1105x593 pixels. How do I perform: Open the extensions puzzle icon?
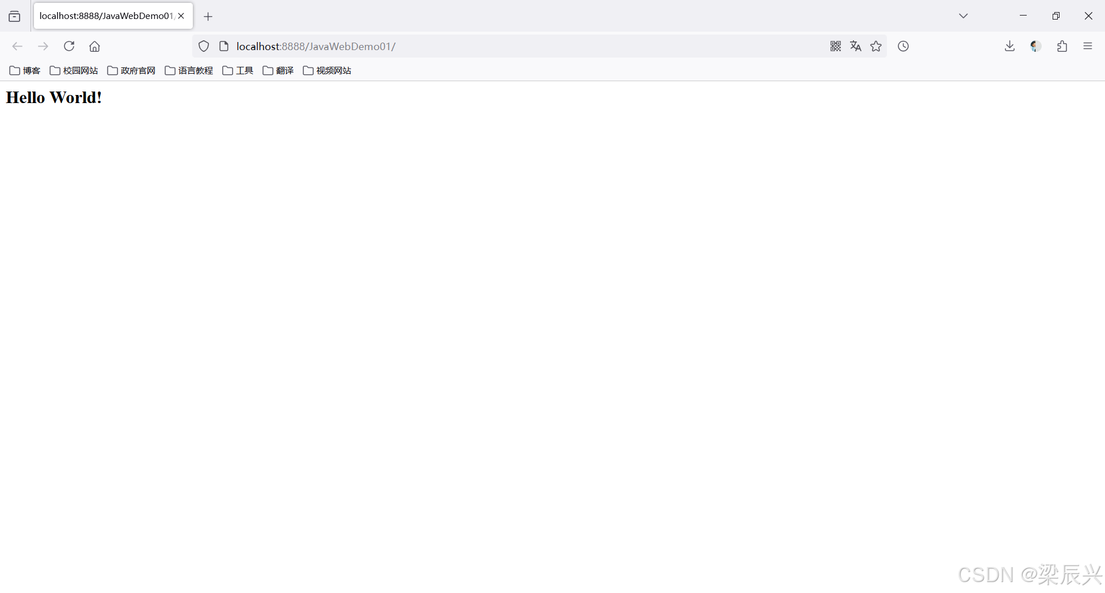click(1062, 46)
